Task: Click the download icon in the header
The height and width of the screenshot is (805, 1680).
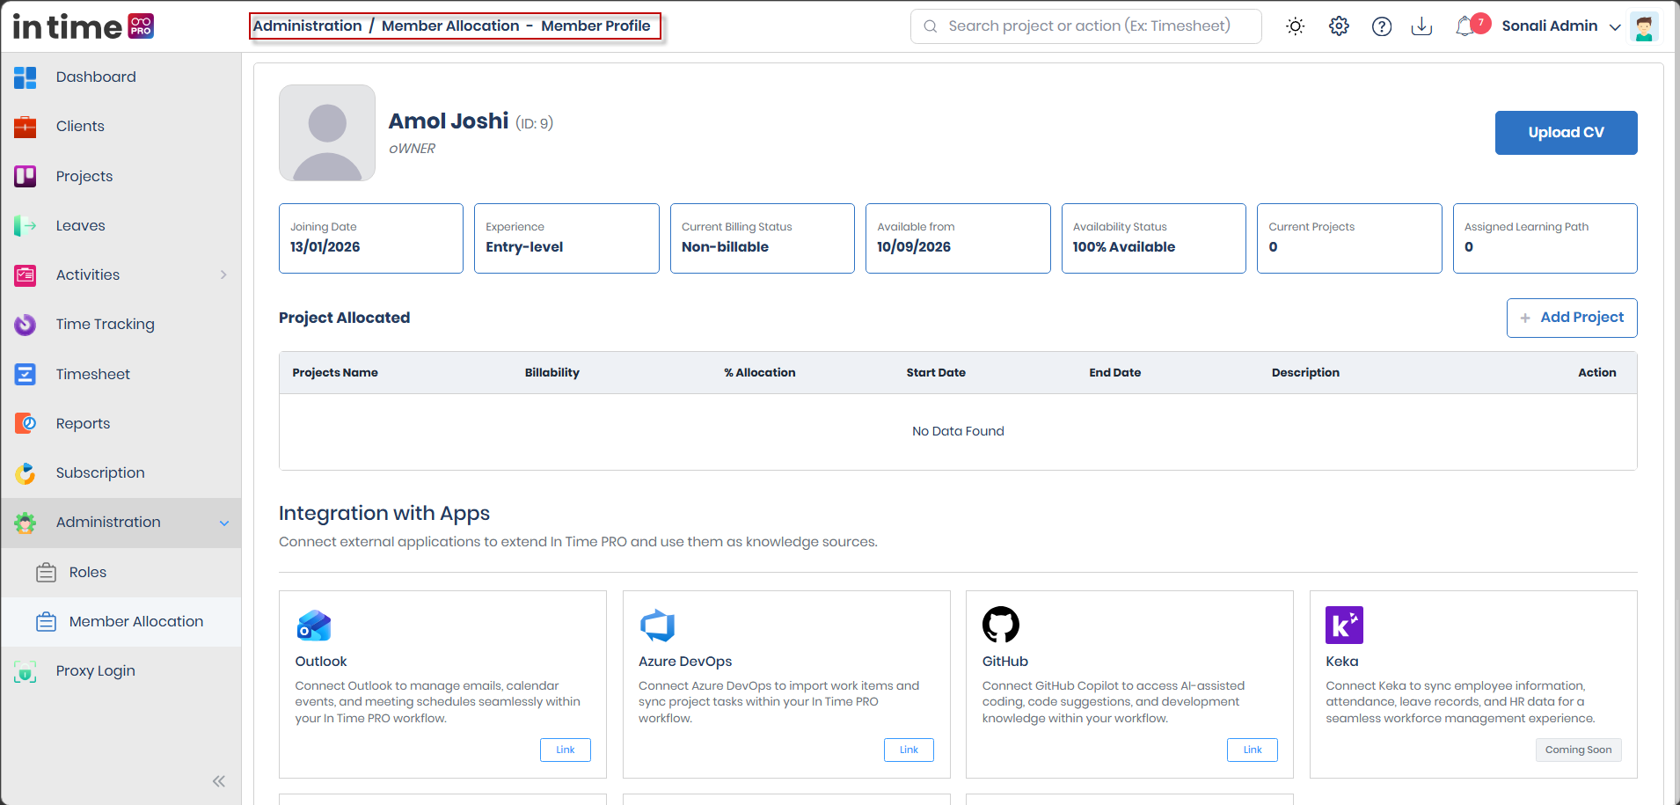Action: point(1421,26)
